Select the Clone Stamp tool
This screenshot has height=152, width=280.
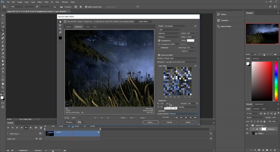point(3,45)
